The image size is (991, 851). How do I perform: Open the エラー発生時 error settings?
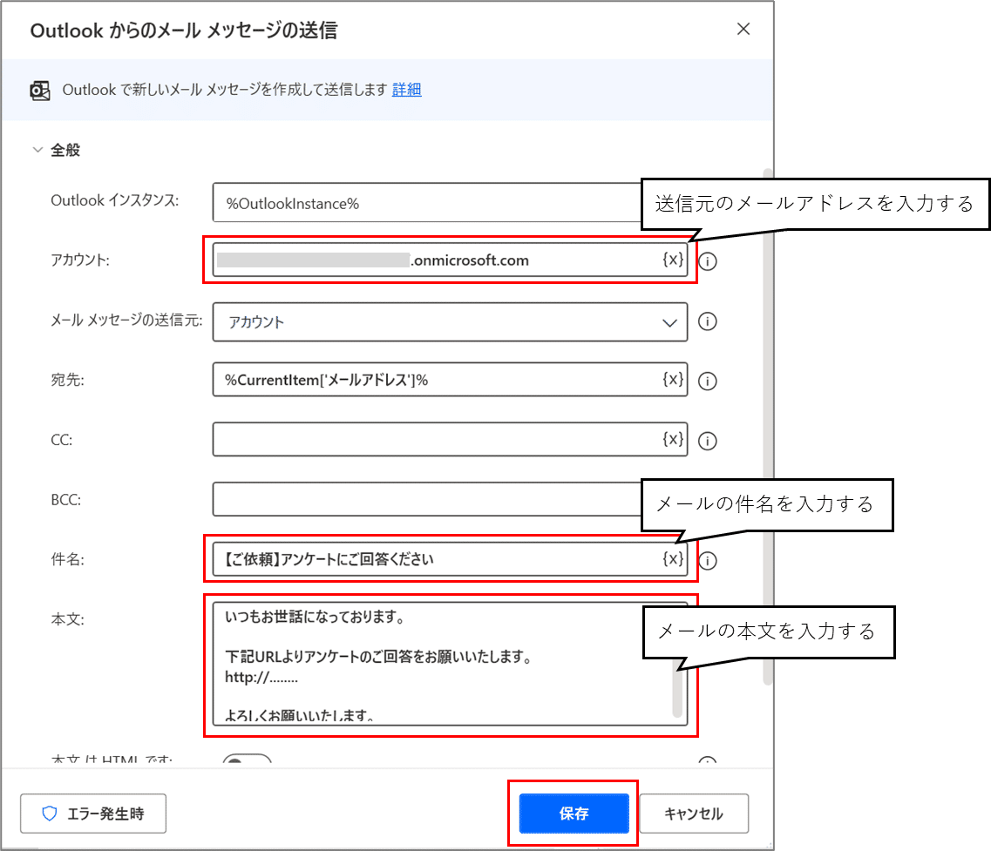point(93,814)
